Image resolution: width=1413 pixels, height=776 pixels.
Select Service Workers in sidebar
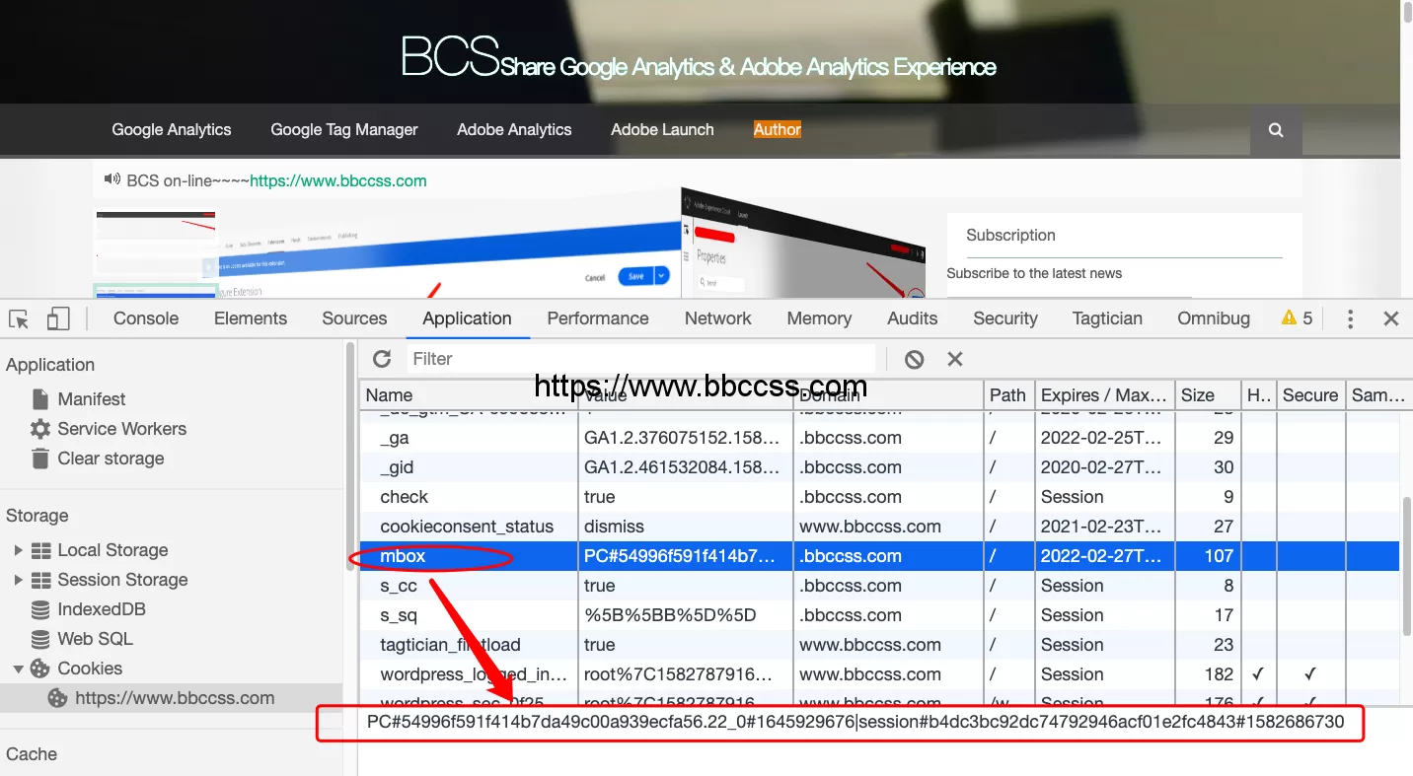tap(122, 429)
